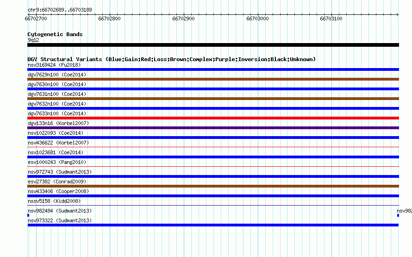
Task: Open the DGV Structural Variants track title
Action: pyautogui.click(x=172, y=59)
